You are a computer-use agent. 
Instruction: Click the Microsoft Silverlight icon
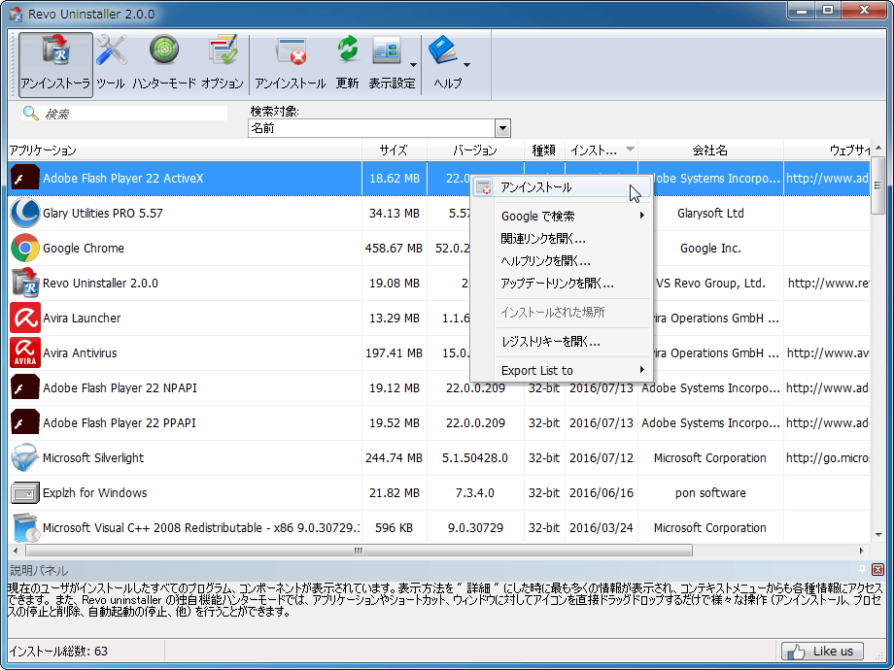[25, 457]
